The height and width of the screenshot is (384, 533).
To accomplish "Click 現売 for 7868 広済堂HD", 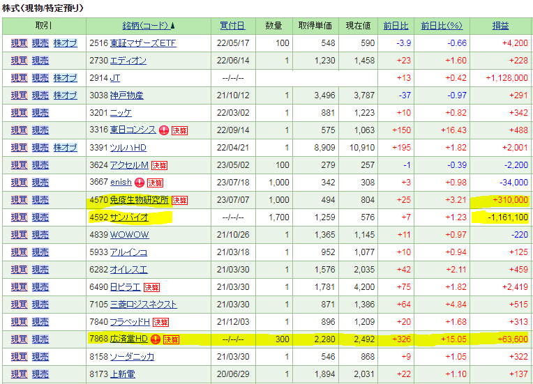I will (x=40, y=339).
